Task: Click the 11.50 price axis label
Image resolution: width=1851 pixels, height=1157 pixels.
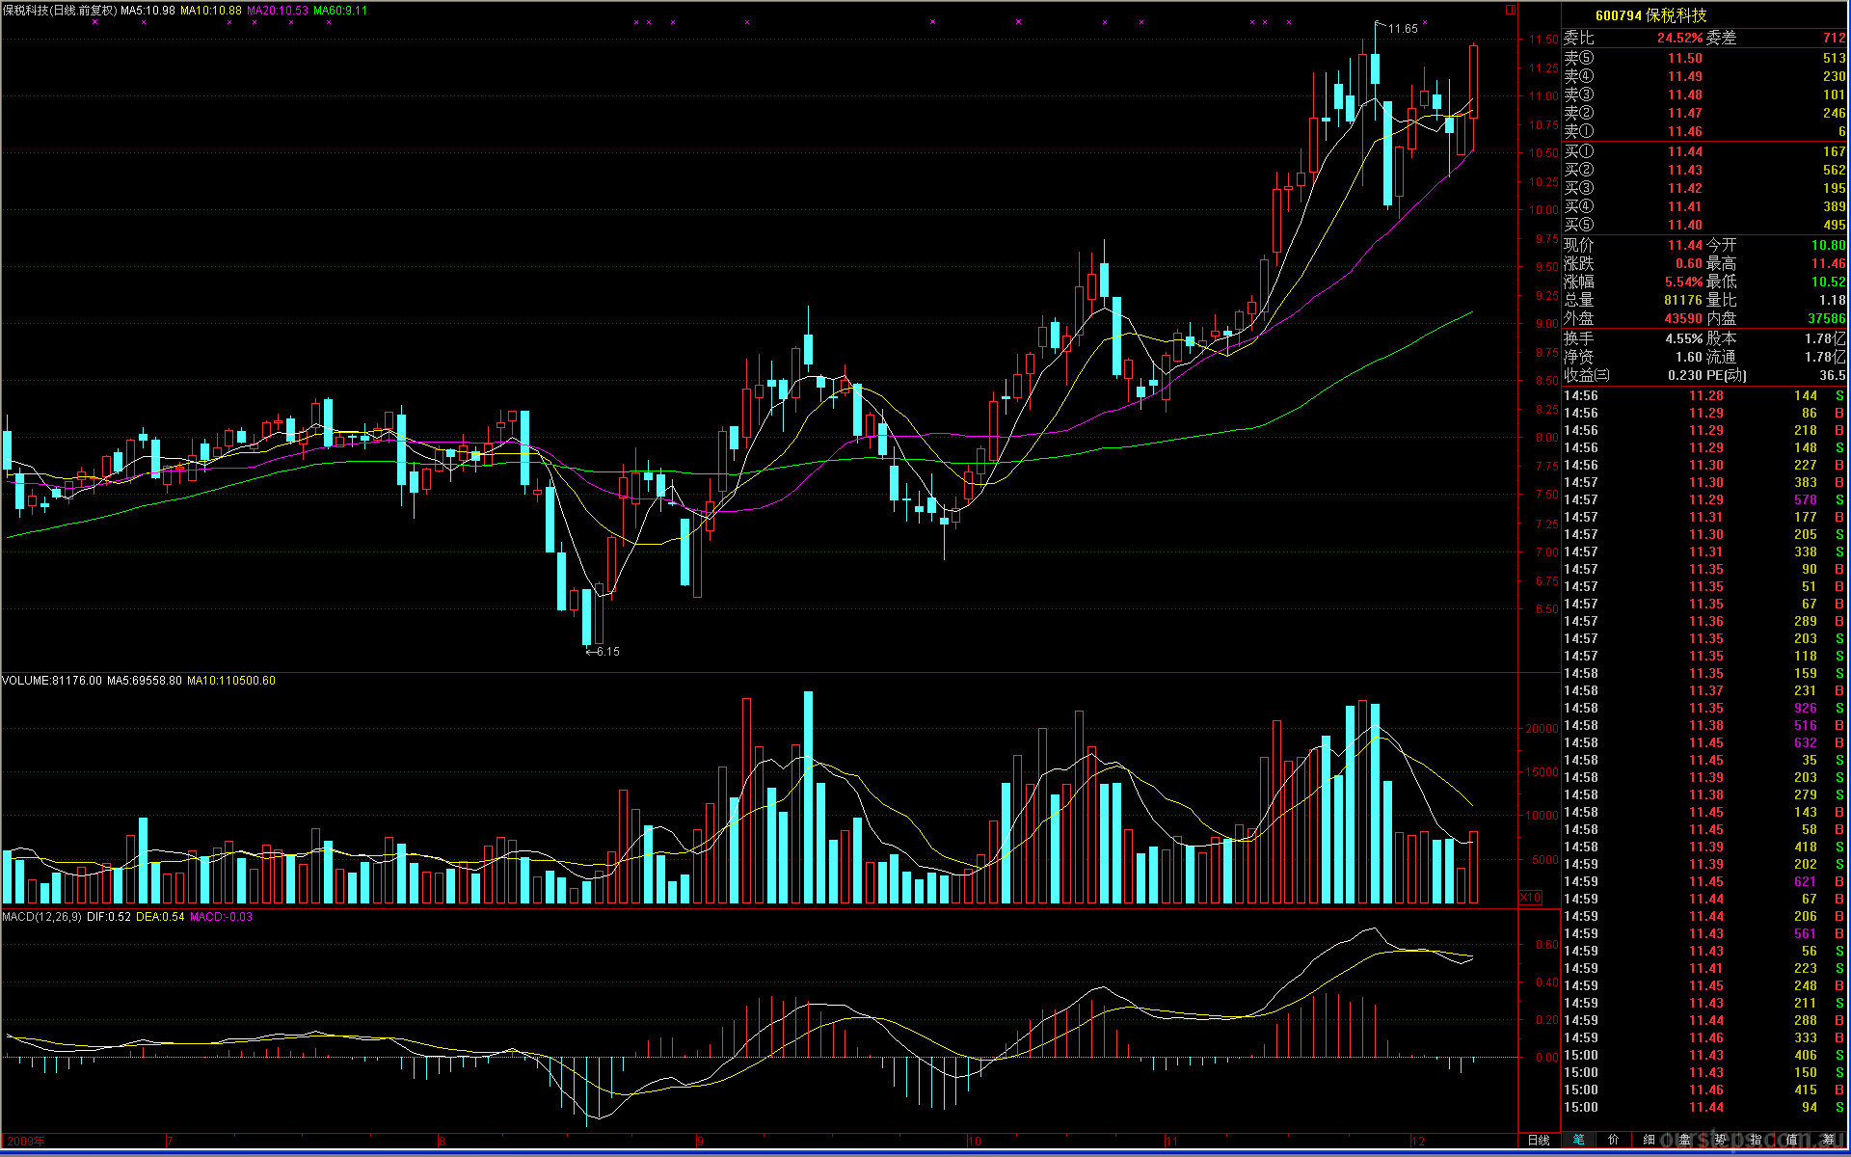Action: click(1542, 40)
